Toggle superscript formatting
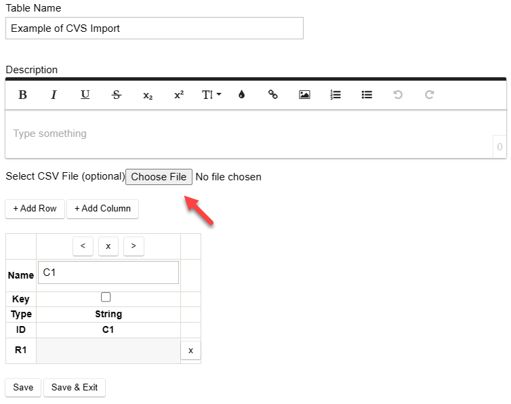Viewport: 511px width, 404px height. tap(179, 95)
